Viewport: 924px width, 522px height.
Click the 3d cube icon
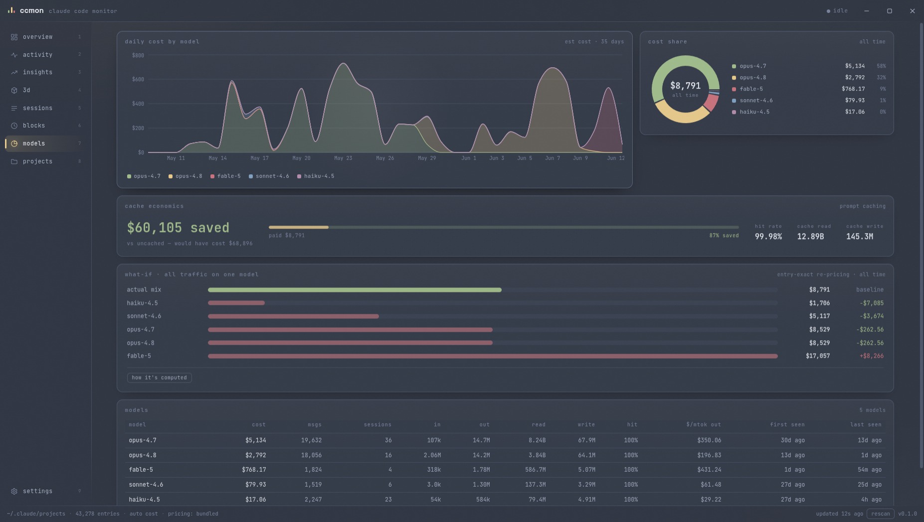(14, 90)
